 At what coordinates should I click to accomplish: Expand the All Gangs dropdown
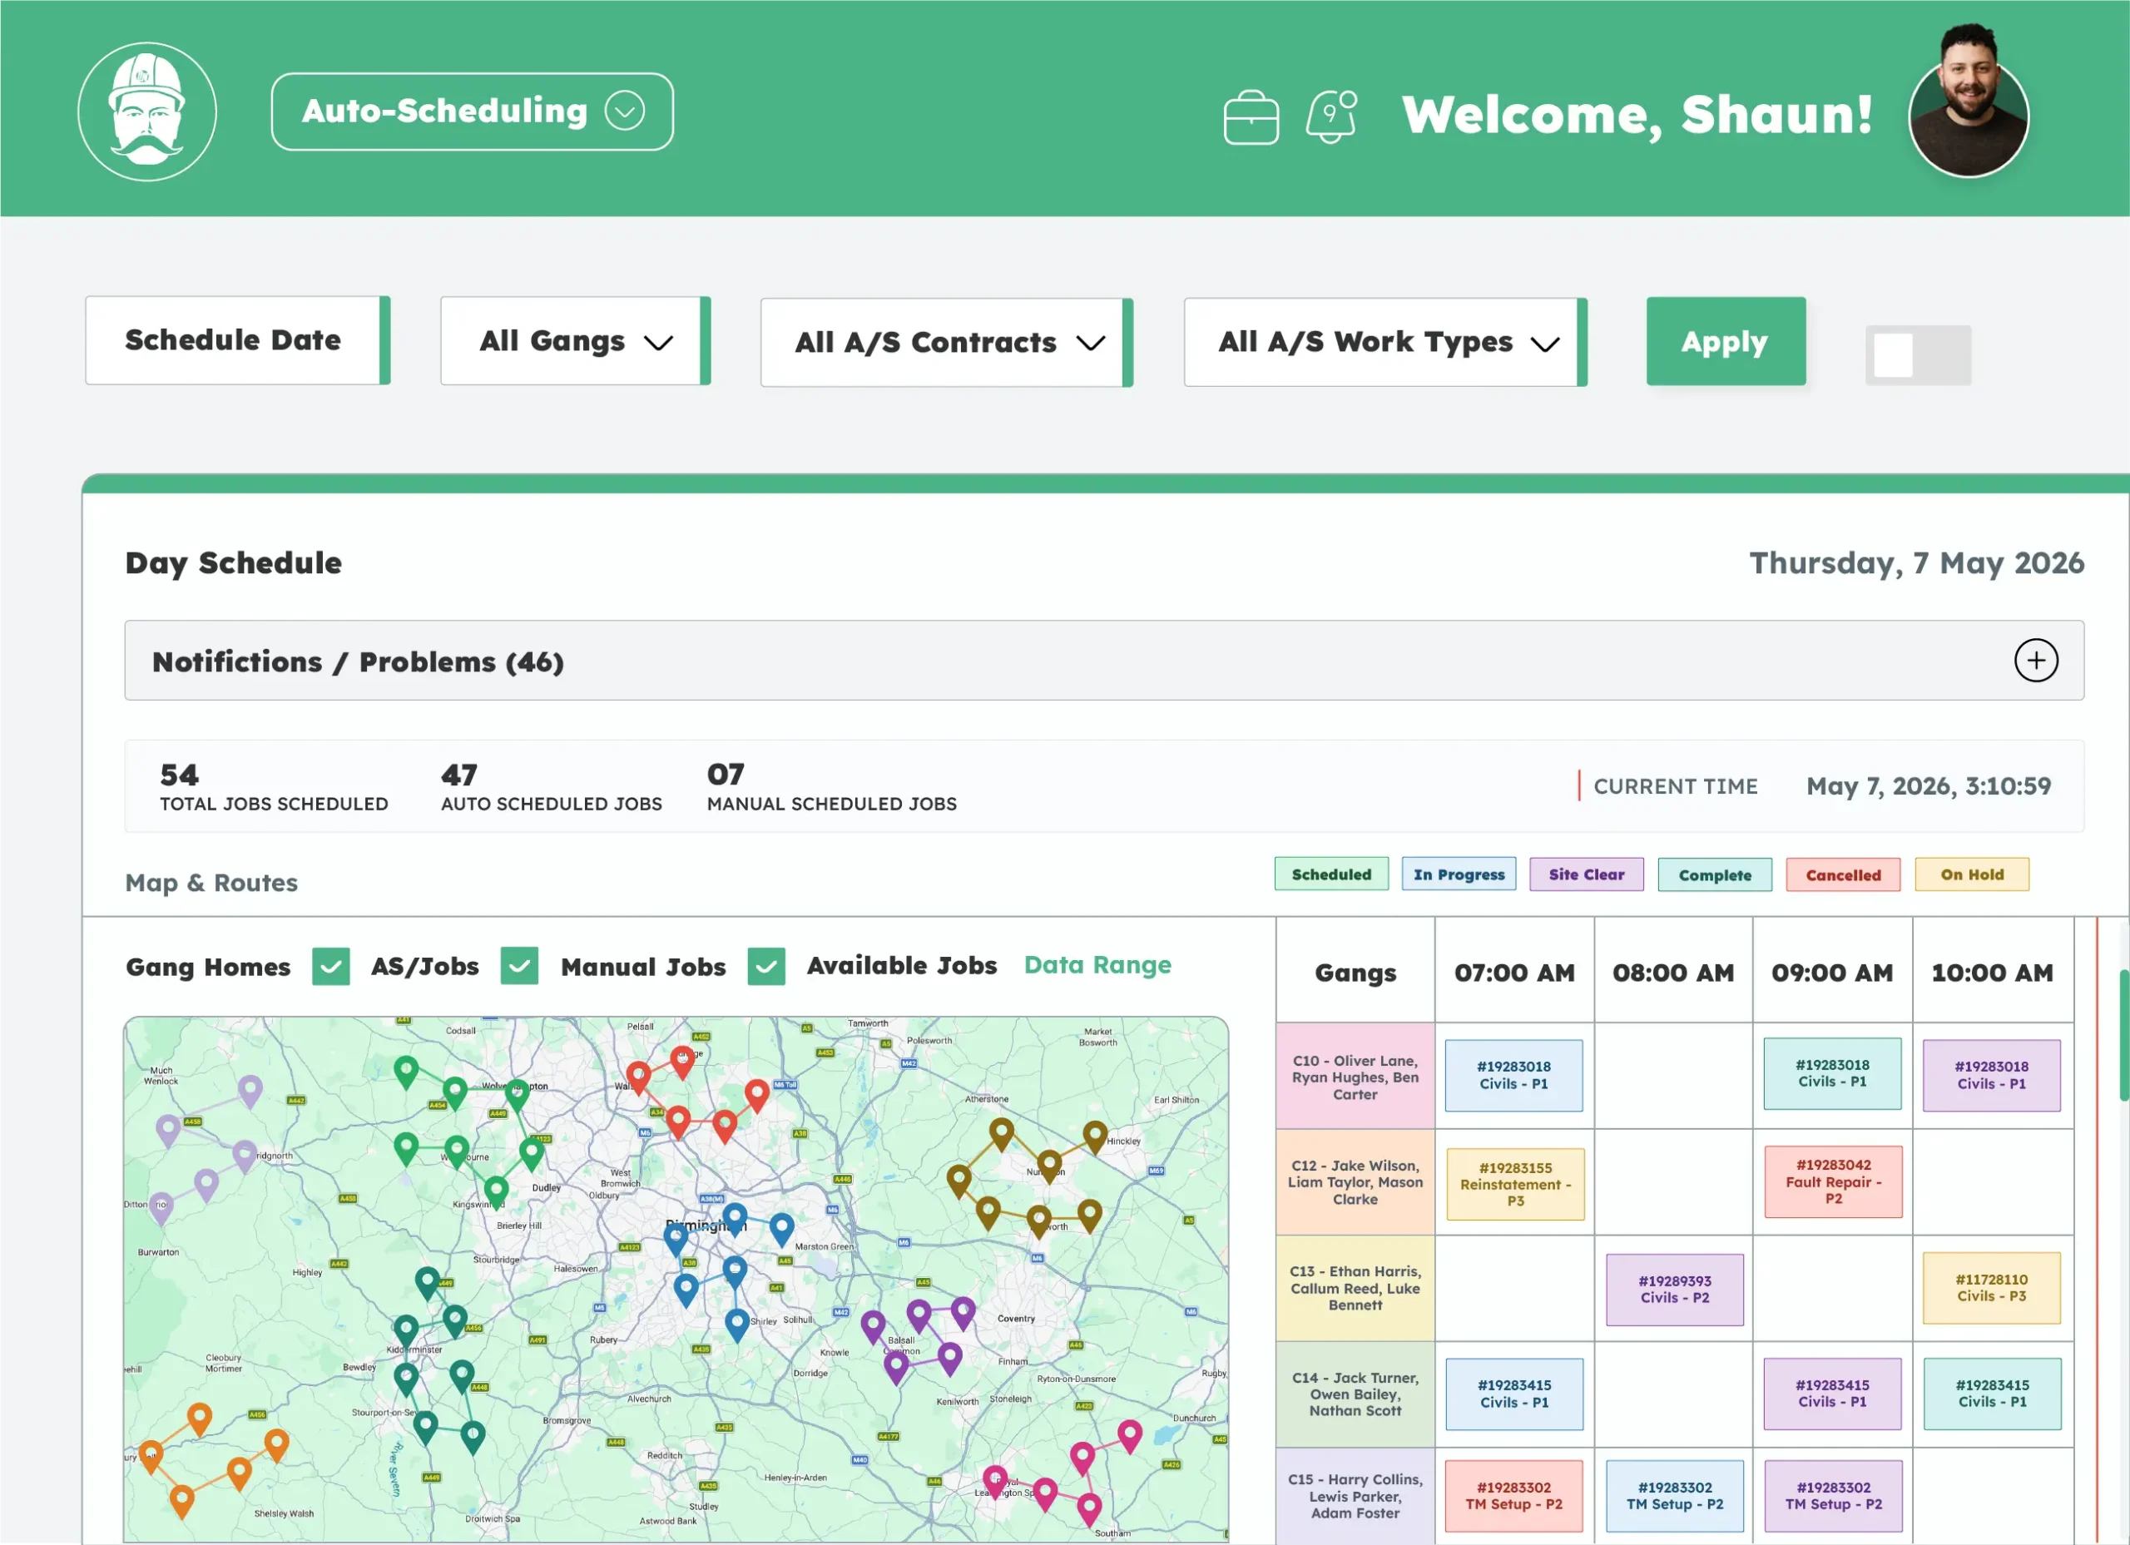point(576,341)
